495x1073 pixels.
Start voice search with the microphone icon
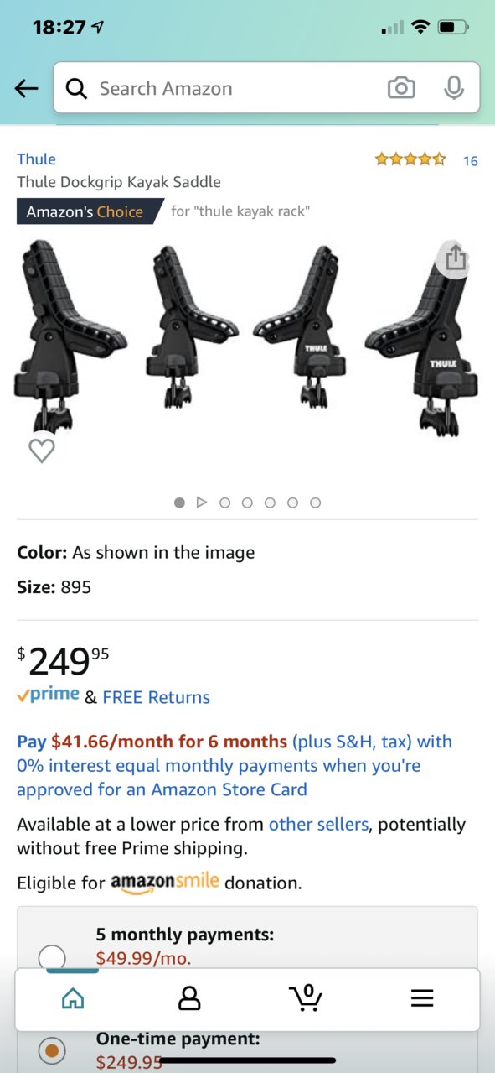point(453,88)
